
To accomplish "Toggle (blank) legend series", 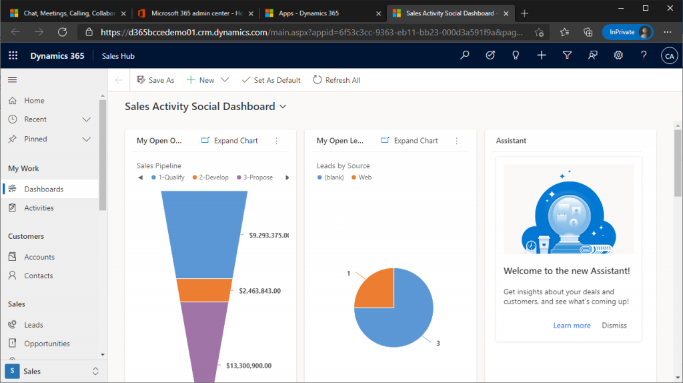I will click(x=331, y=177).
